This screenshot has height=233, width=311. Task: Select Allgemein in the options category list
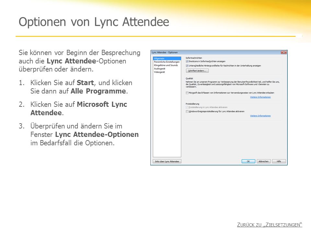(x=167, y=59)
